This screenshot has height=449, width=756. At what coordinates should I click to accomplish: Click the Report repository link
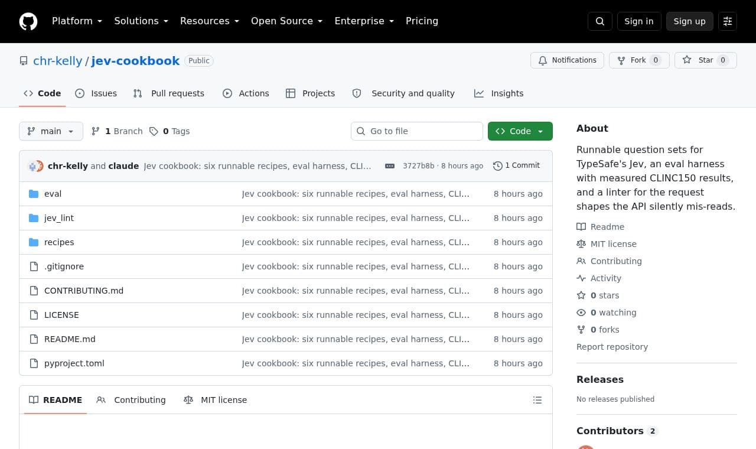[x=612, y=347]
